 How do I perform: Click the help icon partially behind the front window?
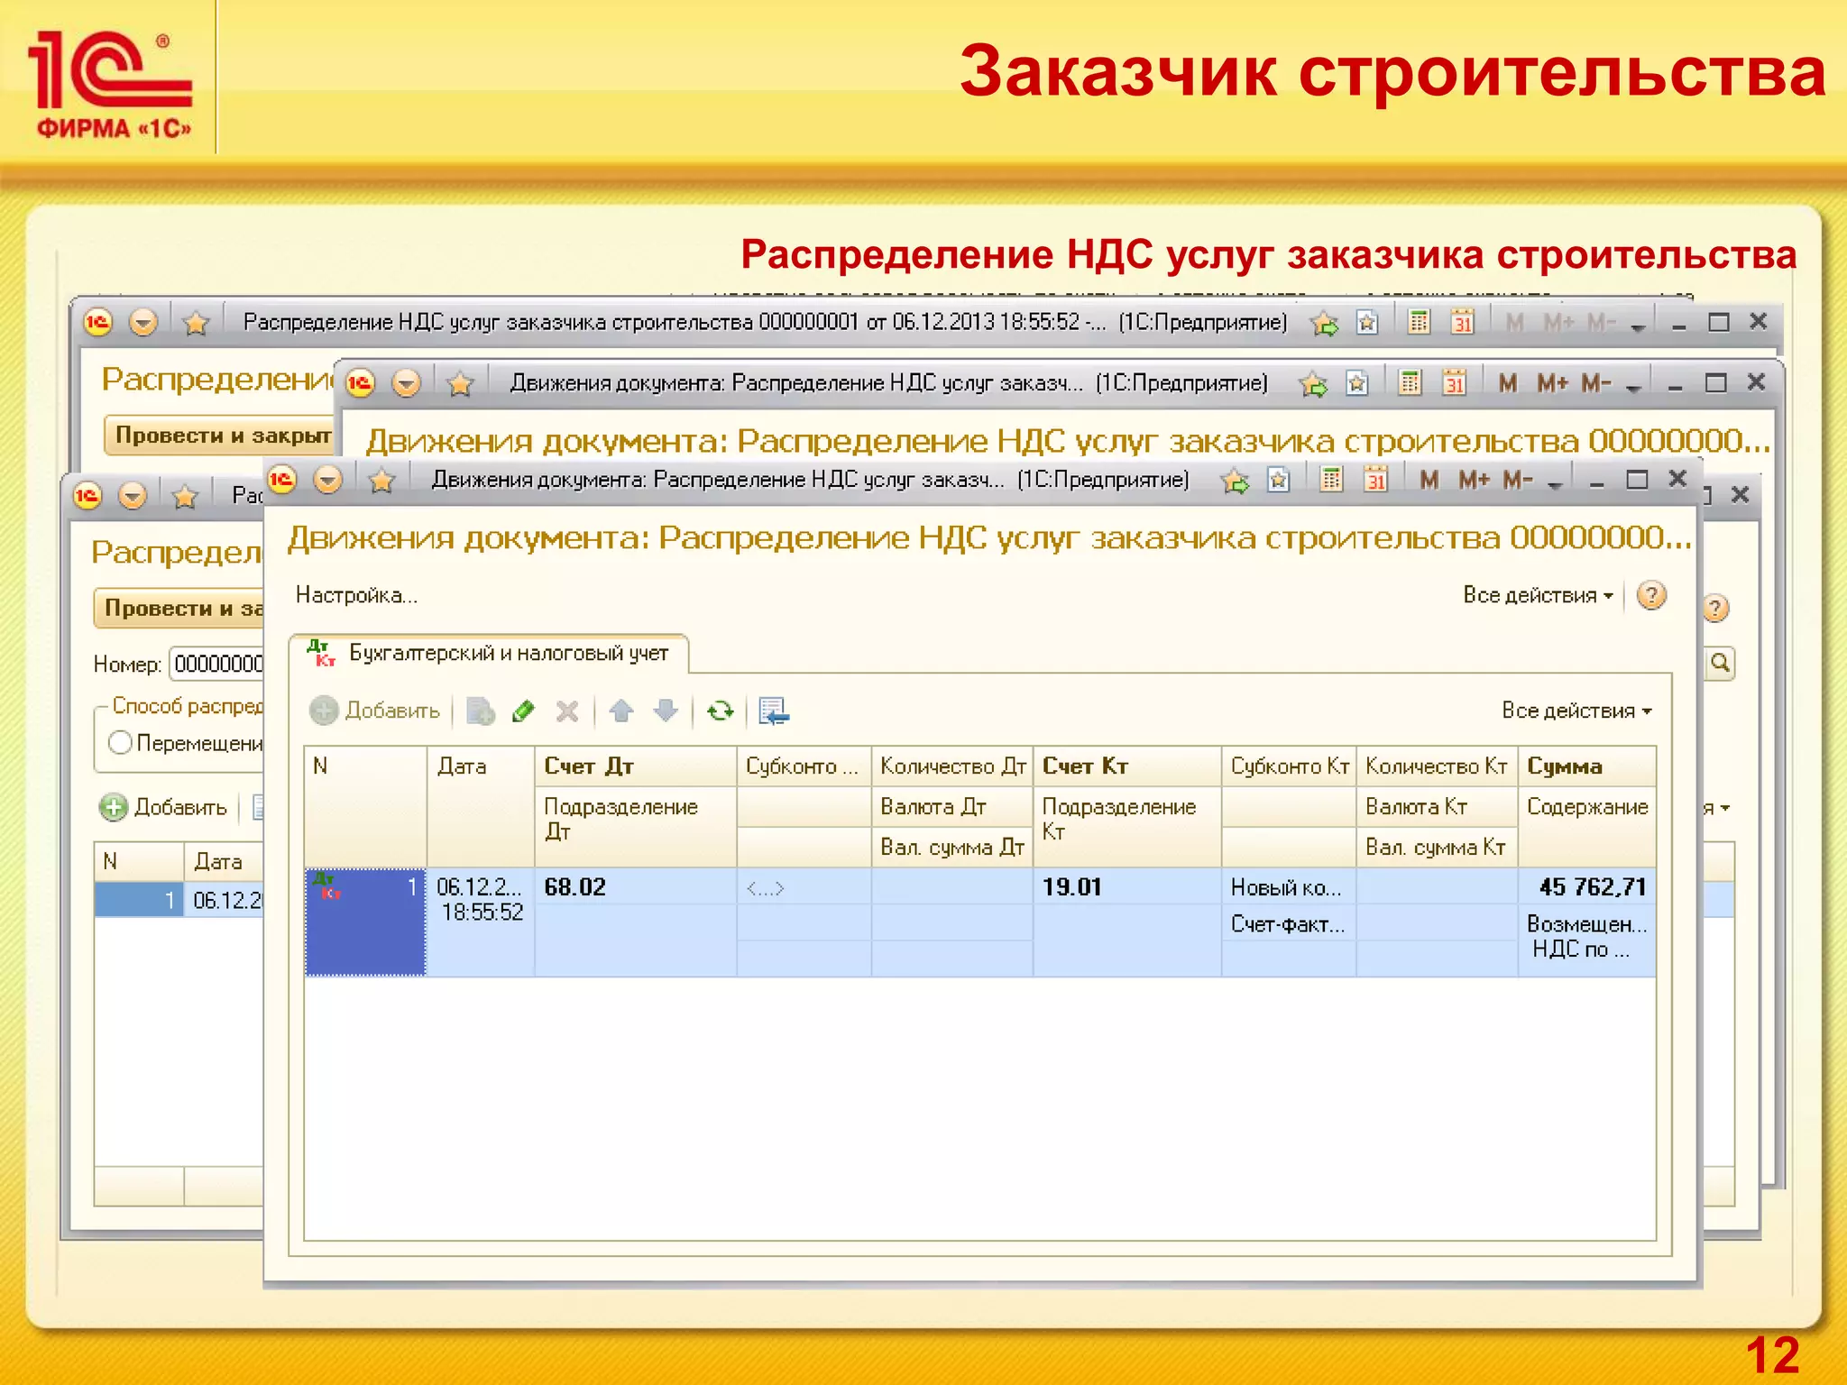(1714, 609)
